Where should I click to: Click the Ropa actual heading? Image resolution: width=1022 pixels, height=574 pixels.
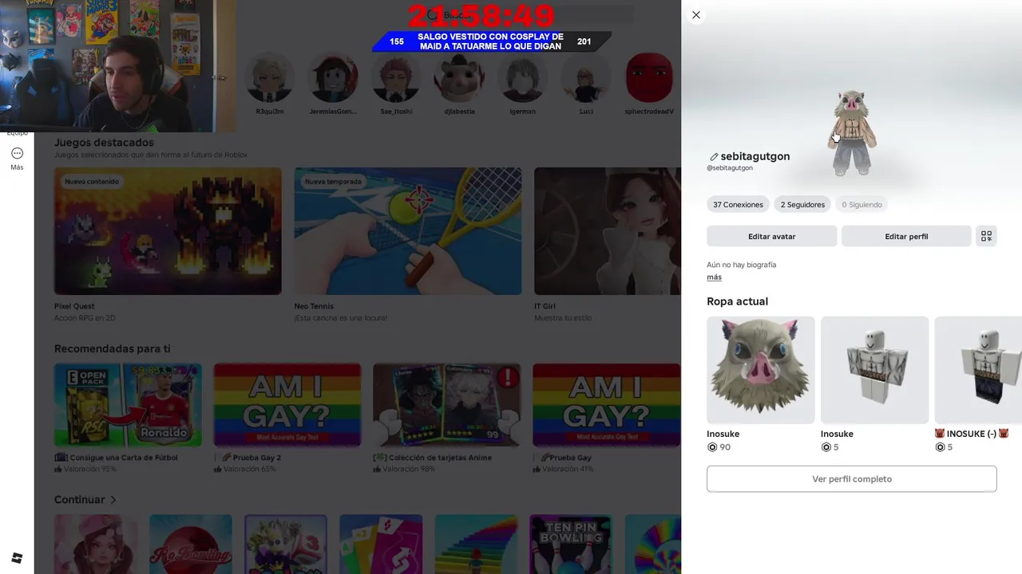(737, 301)
